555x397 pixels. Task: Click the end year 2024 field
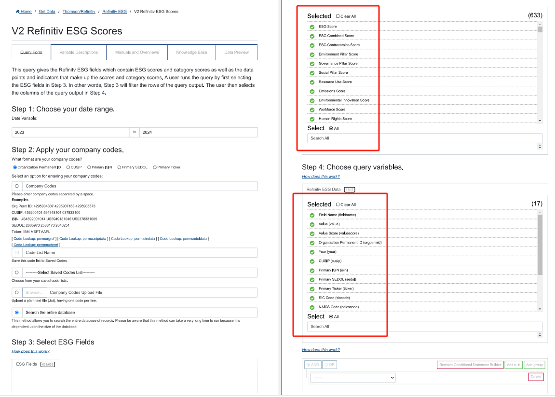pyautogui.click(x=198, y=132)
